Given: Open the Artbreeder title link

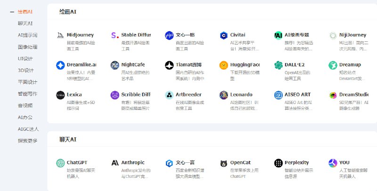Looking at the screenshot, I should point(188,95).
